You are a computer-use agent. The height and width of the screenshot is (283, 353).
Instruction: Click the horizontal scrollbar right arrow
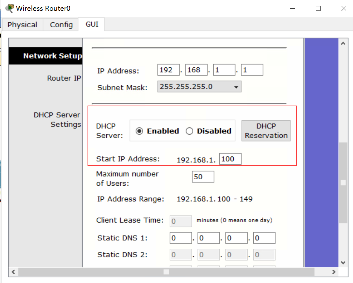[334, 272]
